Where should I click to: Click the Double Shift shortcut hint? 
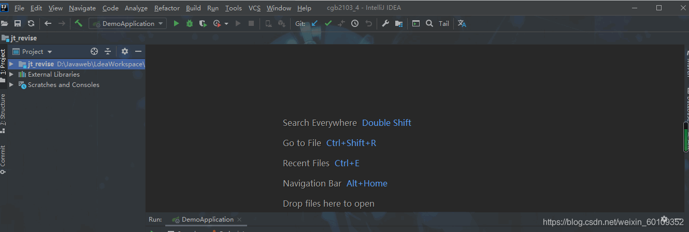point(386,123)
